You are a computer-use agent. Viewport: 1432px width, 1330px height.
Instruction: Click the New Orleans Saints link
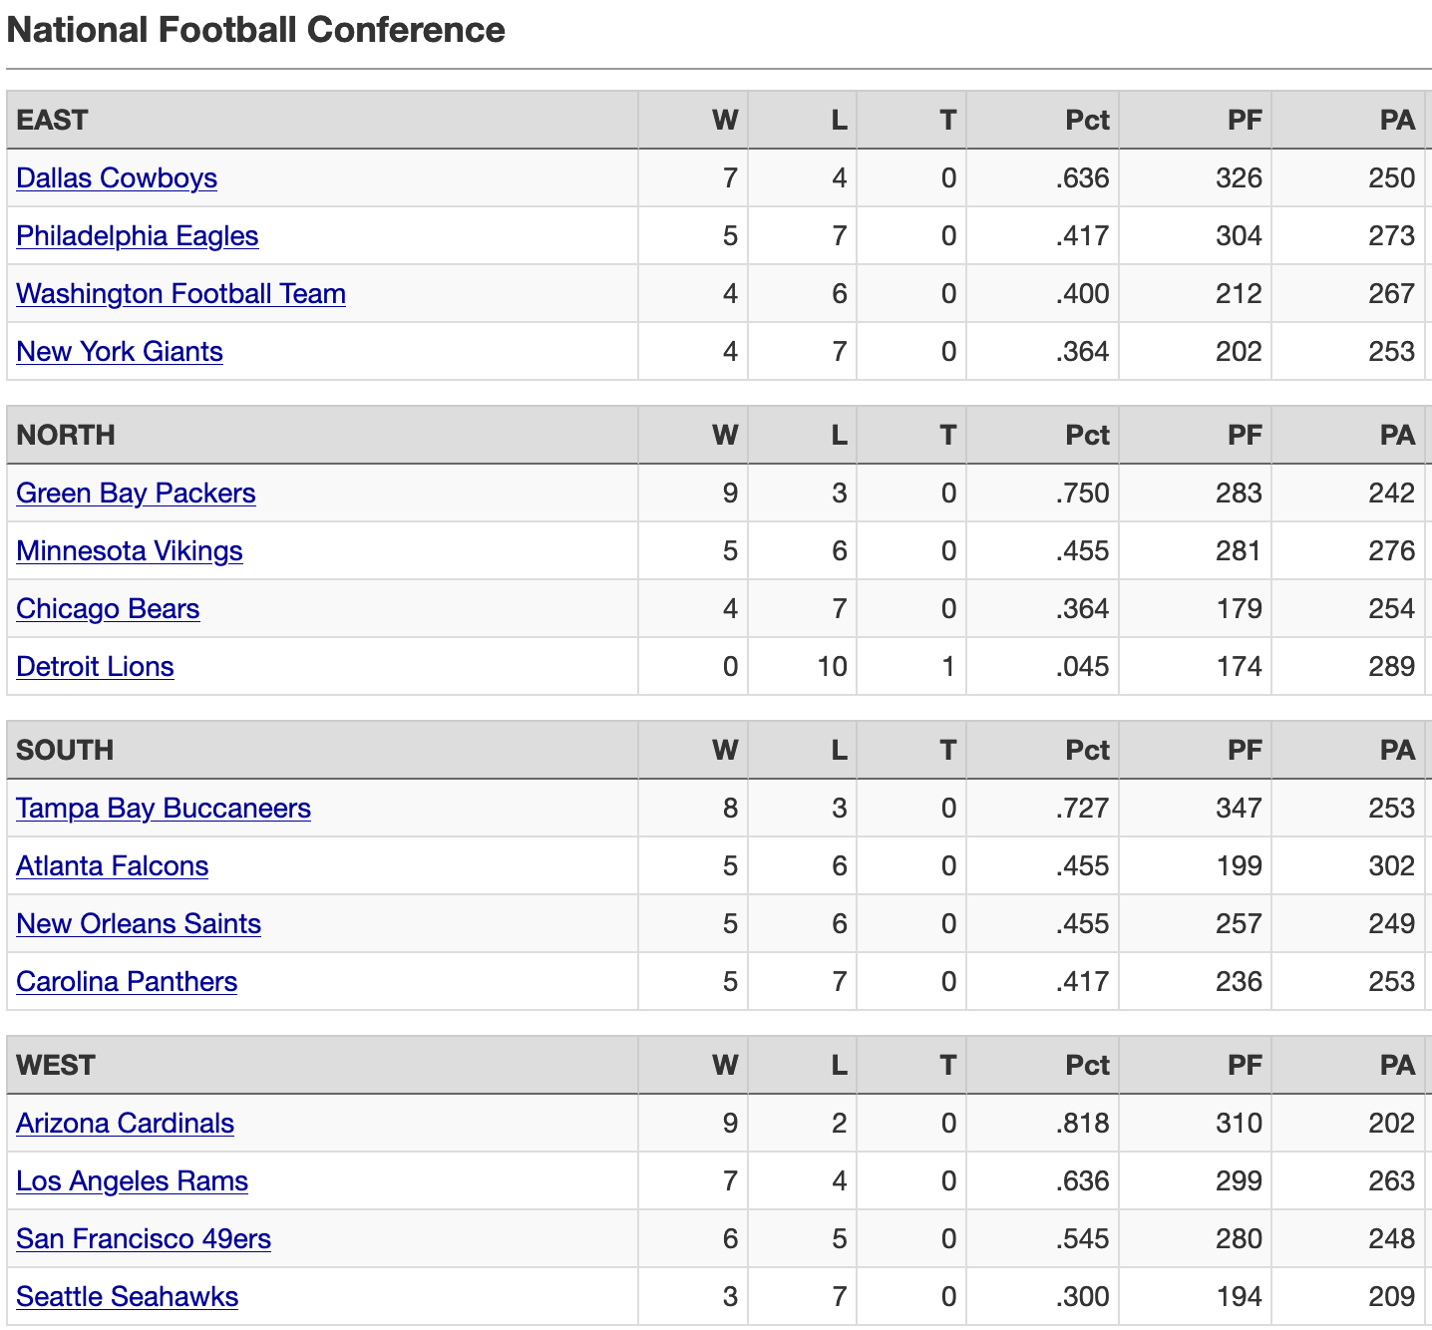tap(139, 924)
